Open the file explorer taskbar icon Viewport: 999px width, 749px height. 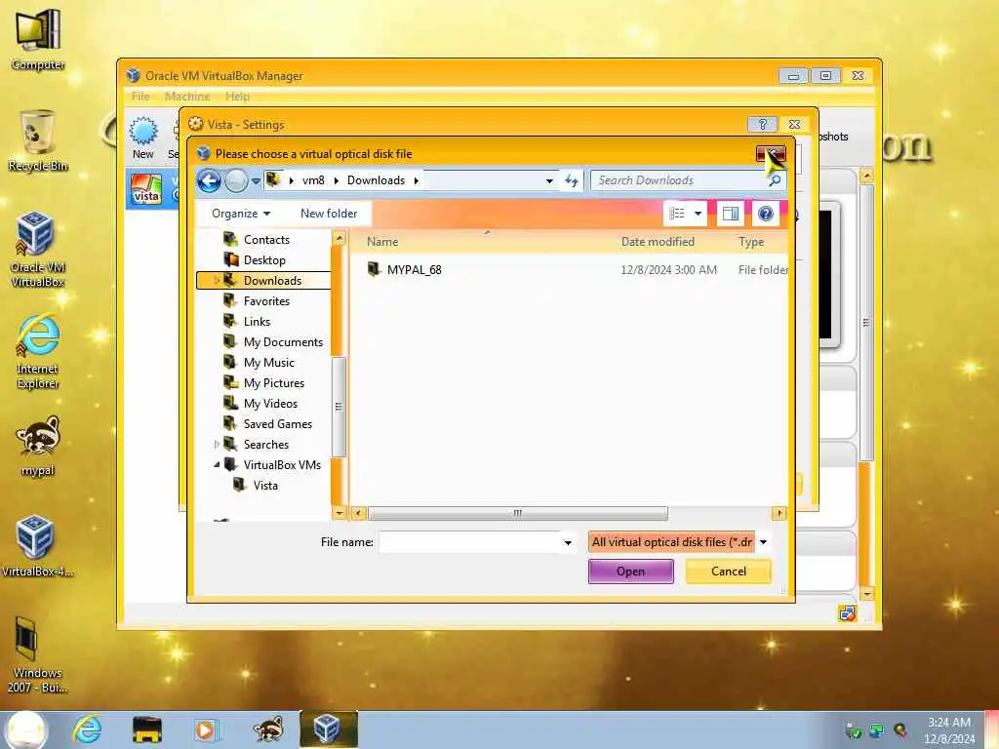point(146,729)
